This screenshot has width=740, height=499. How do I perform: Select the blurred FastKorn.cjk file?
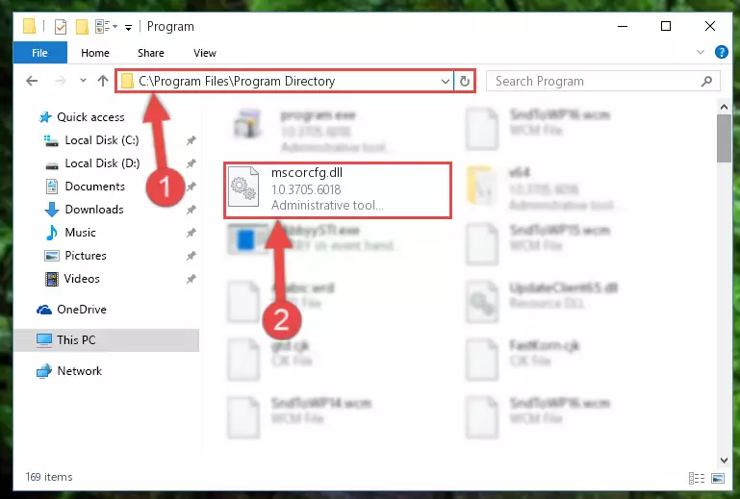pyautogui.click(x=523, y=359)
